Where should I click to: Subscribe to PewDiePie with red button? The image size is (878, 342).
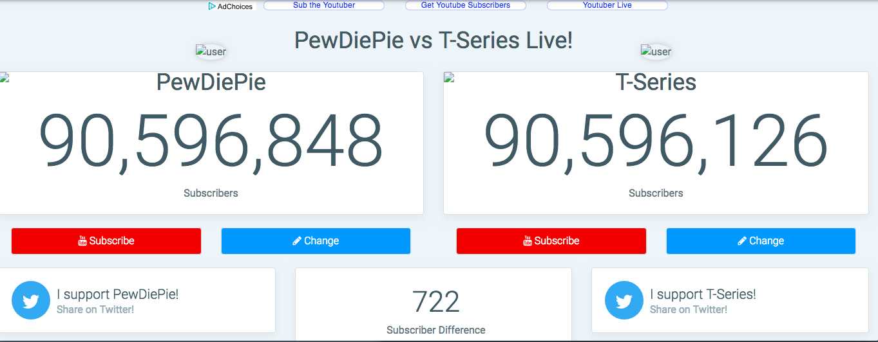[x=106, y=241]
